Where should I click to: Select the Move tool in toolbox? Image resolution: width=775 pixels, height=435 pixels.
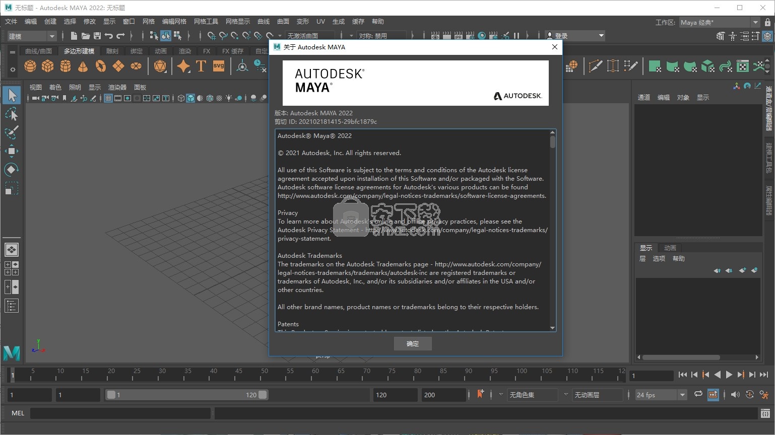12,151
